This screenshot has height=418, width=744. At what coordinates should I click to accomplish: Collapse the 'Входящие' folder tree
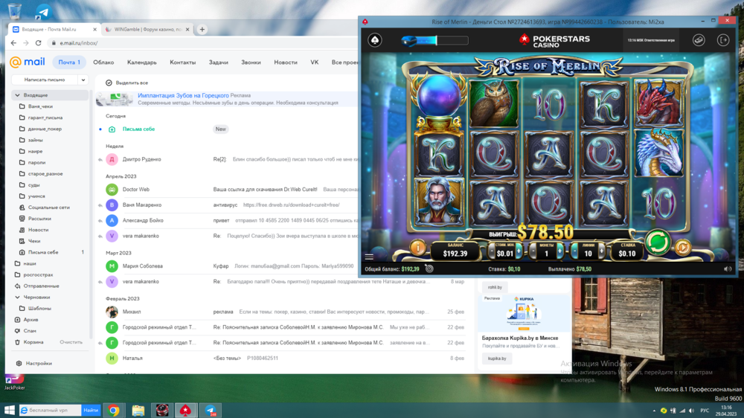tap(18, 95)
